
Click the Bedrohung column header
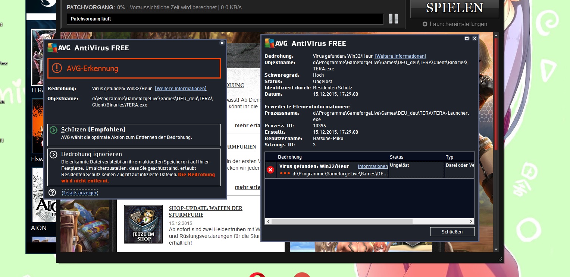[290, 157]
